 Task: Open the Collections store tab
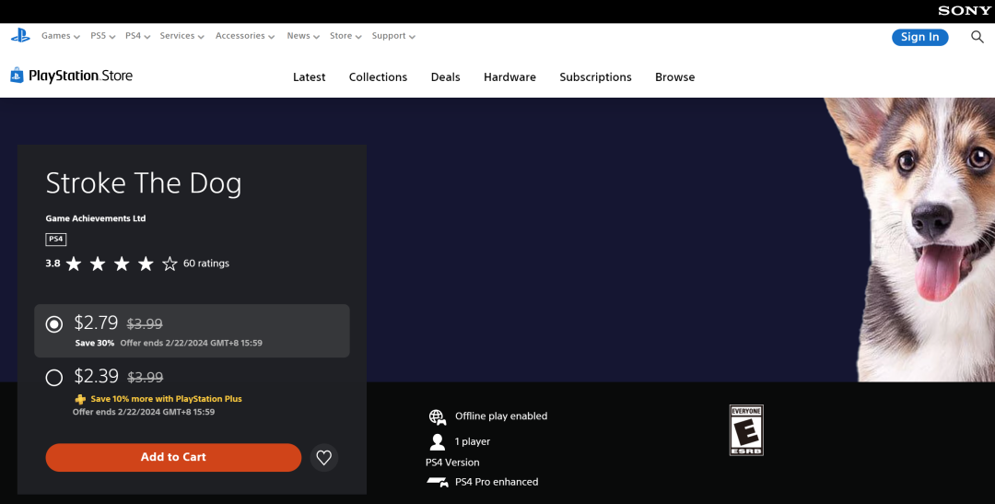(x=379, y=76)
